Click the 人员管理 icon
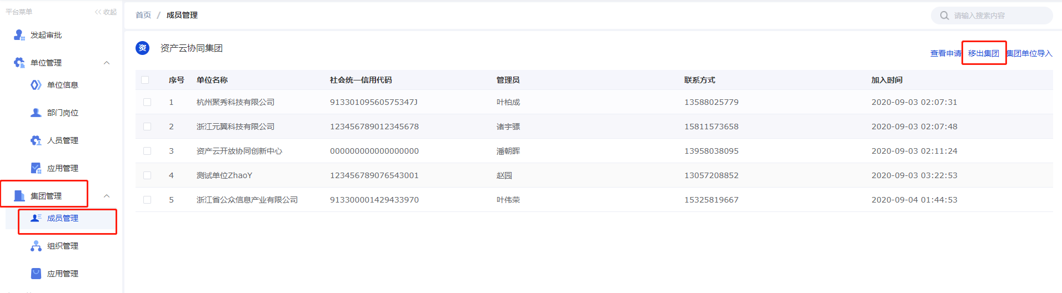1062x293 pixels. (x=36, y=140)
